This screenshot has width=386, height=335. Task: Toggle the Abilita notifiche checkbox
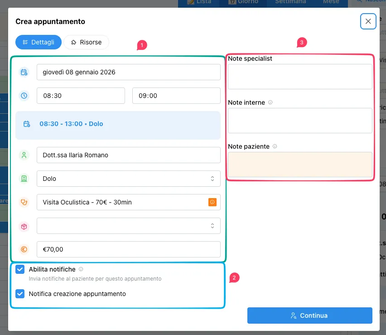pyautogui.click(x=20, y=270)
